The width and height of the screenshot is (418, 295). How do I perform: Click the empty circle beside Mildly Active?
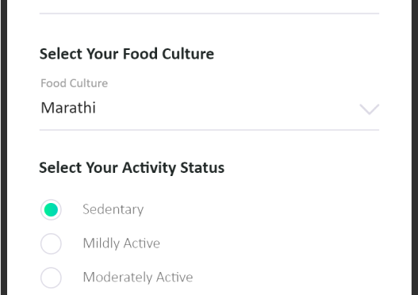pos(51,243)
